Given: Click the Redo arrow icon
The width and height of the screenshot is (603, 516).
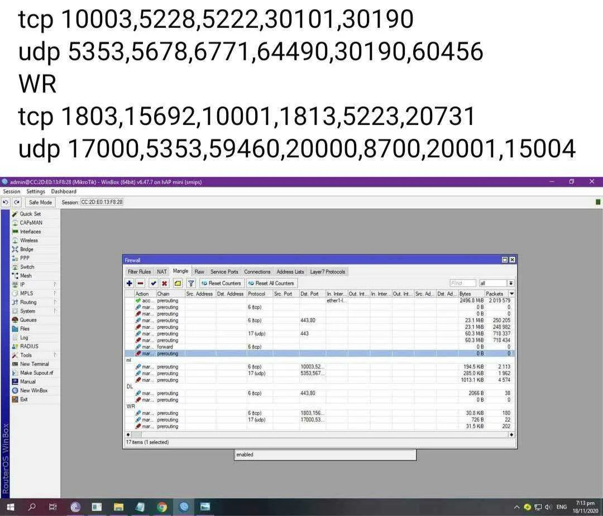Looking at the screenshot, I should 17,202.
